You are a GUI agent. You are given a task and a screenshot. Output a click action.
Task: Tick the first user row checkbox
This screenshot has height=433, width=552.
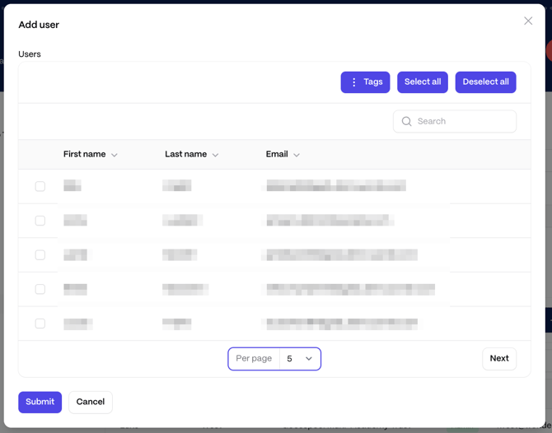point(40,186)
